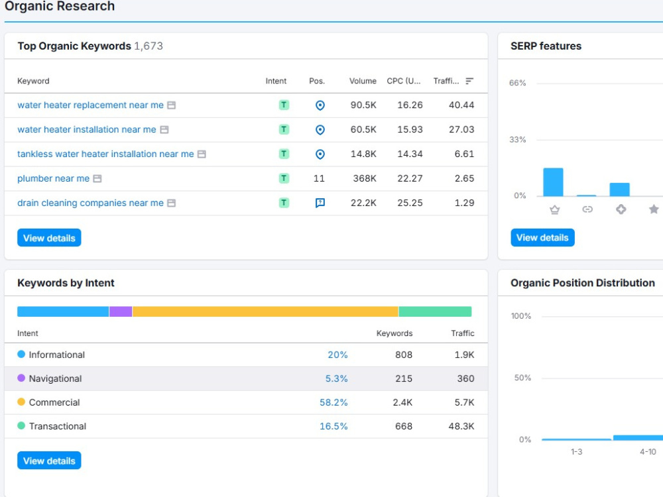Open keyword water heater installation near me

point(87,129)
